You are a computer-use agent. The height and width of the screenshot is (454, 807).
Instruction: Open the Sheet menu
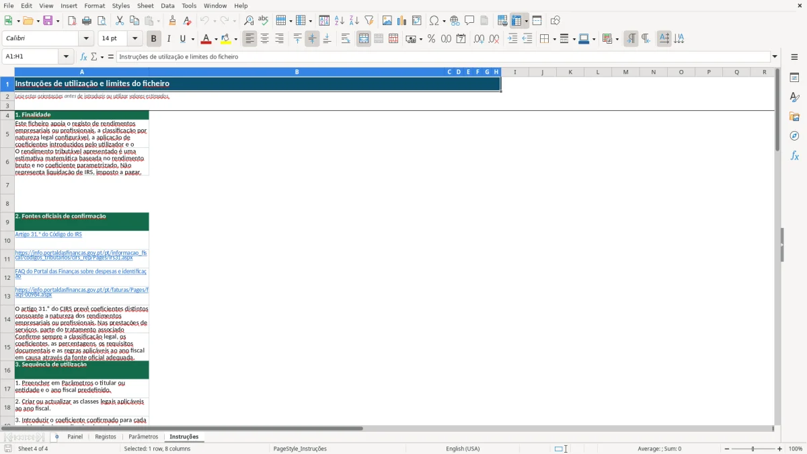(145, 5)
